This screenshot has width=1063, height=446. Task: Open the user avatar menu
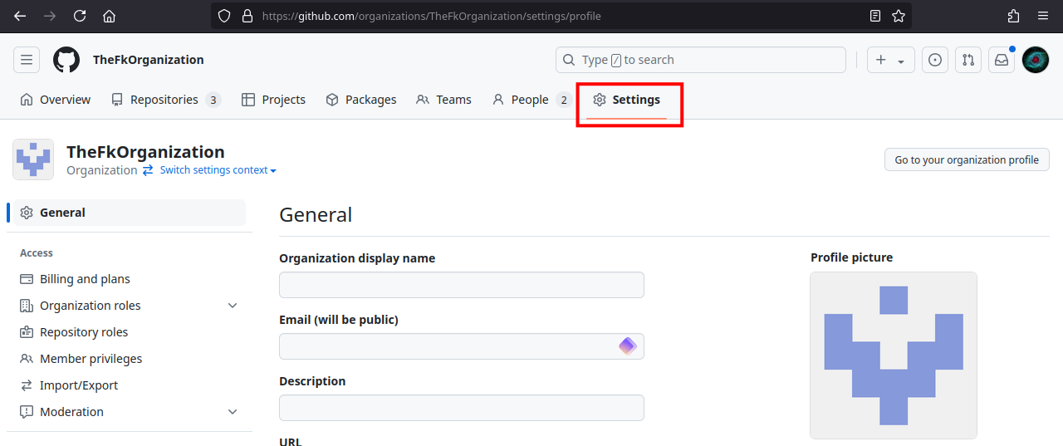point(1036,60)
